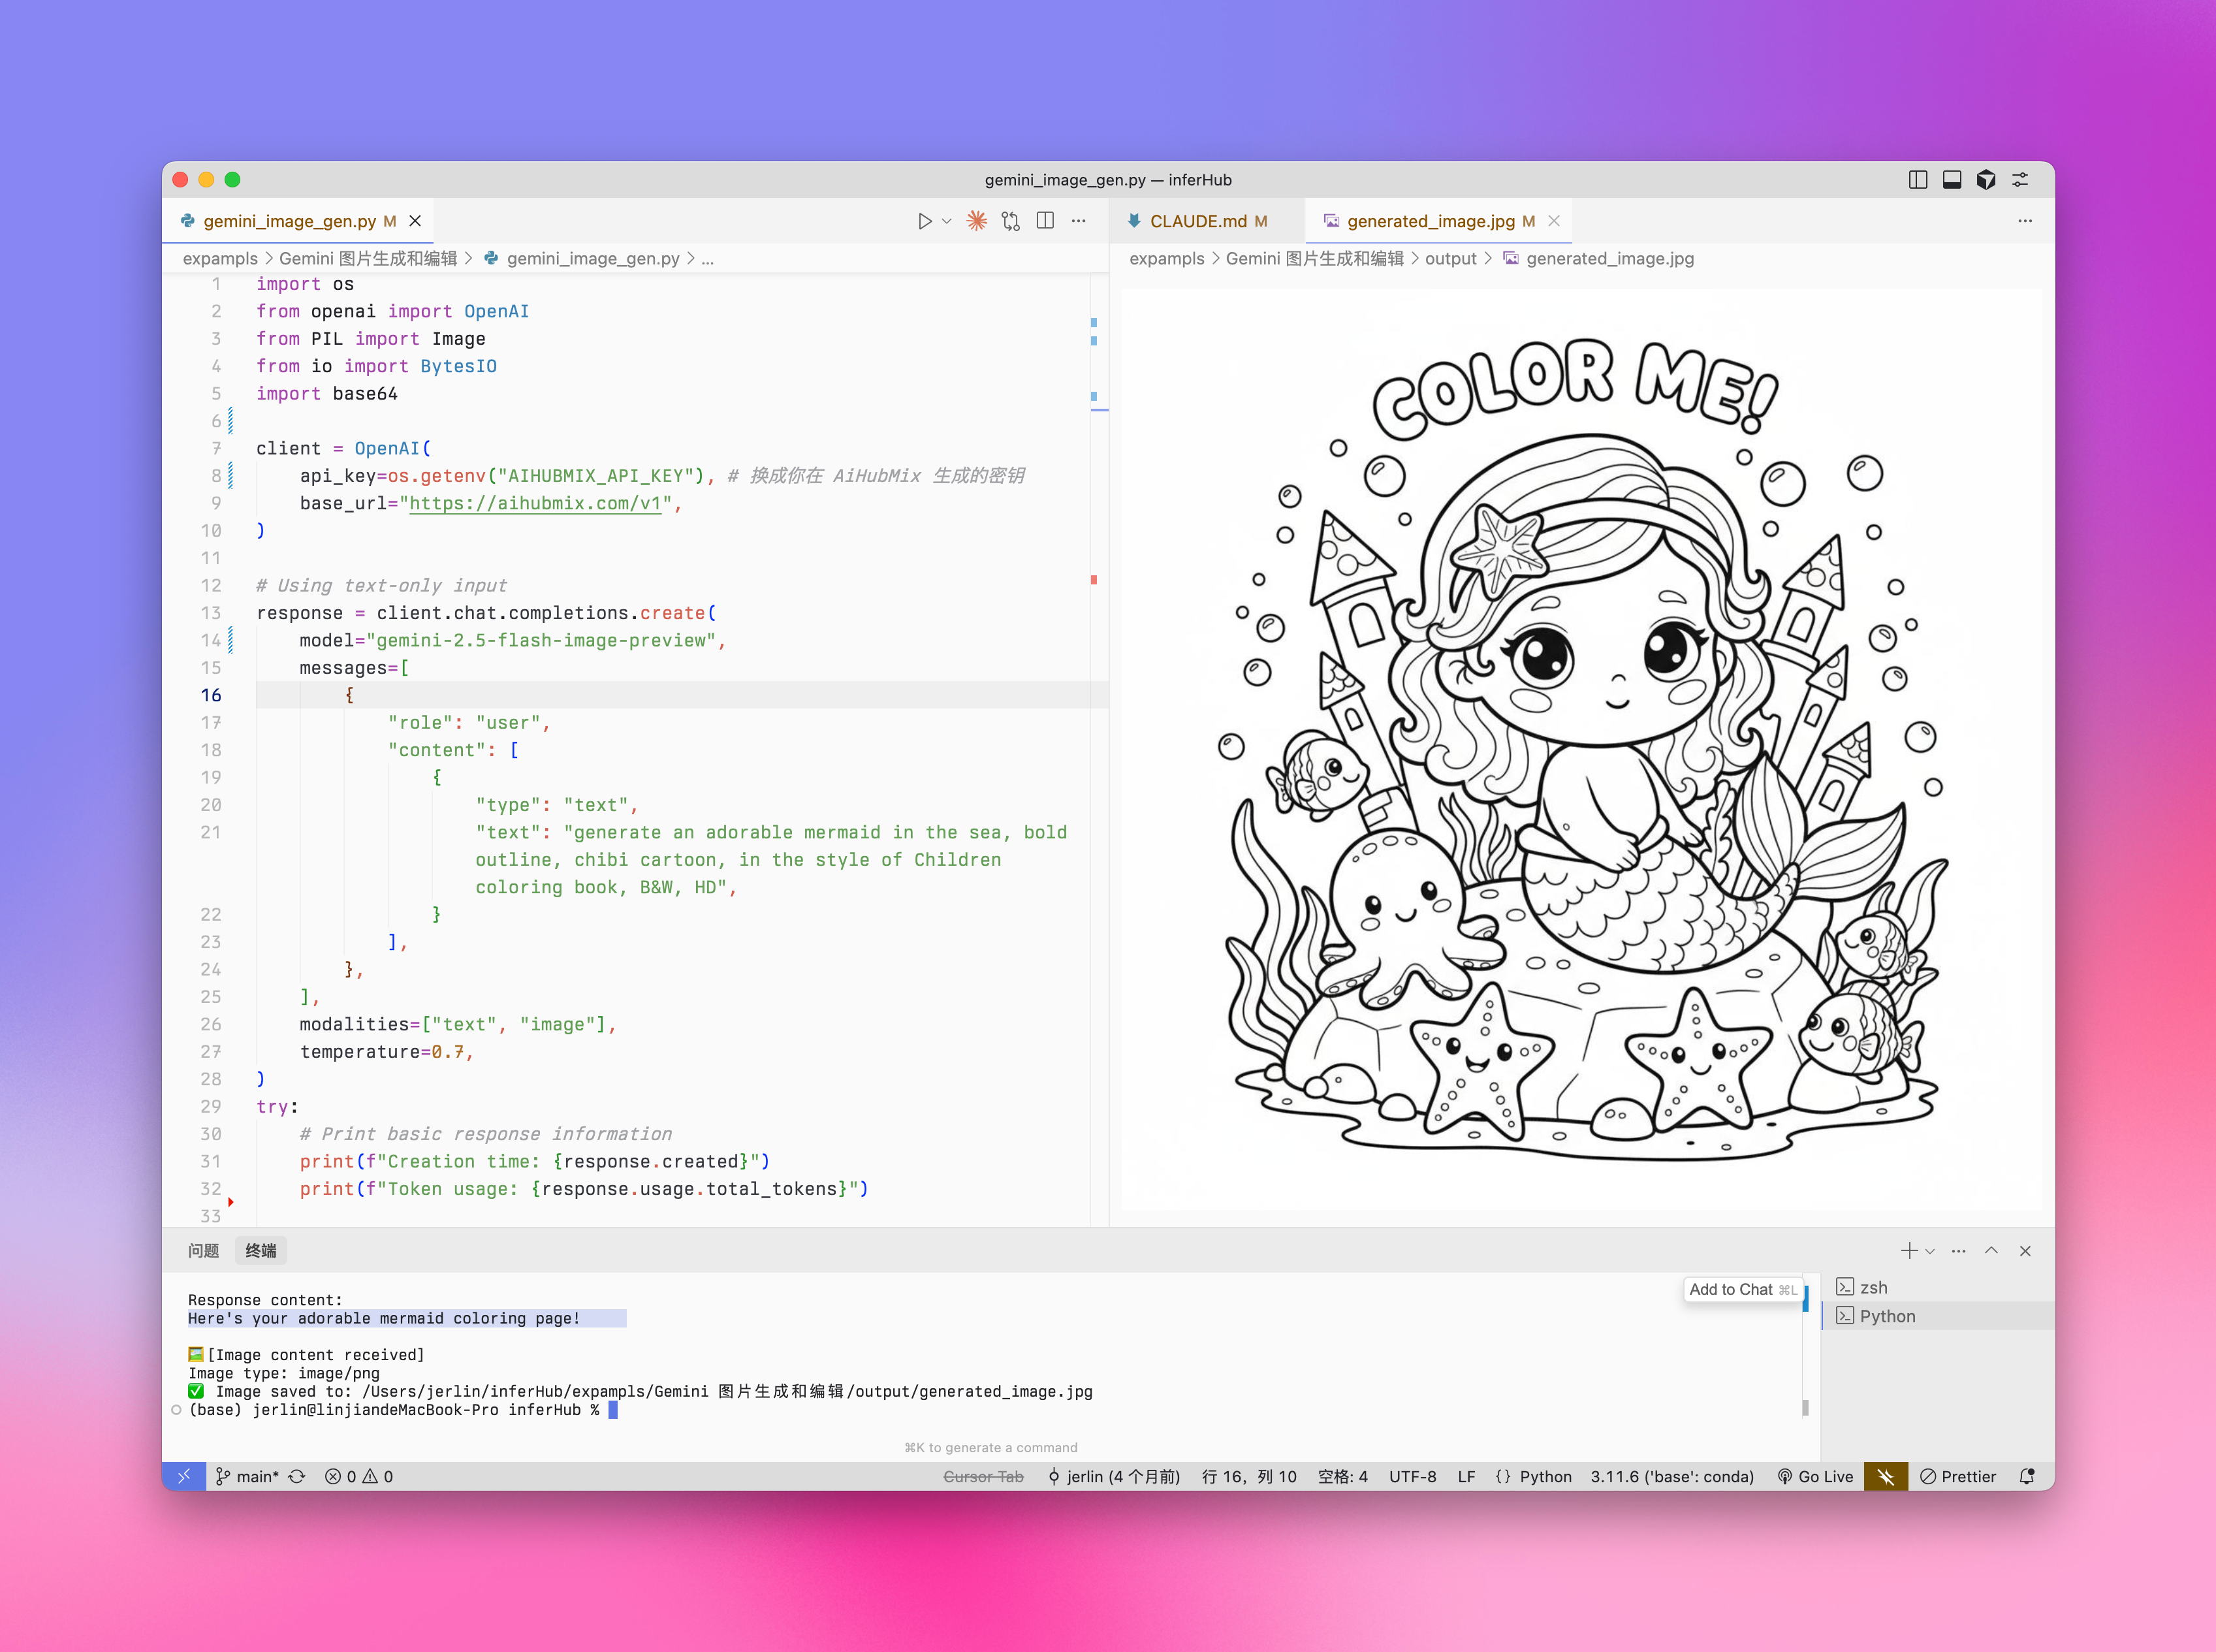Open the compare changes icon in editor toolbar
Viewport: 2216px width, 1652px height.
[1011, 221]
